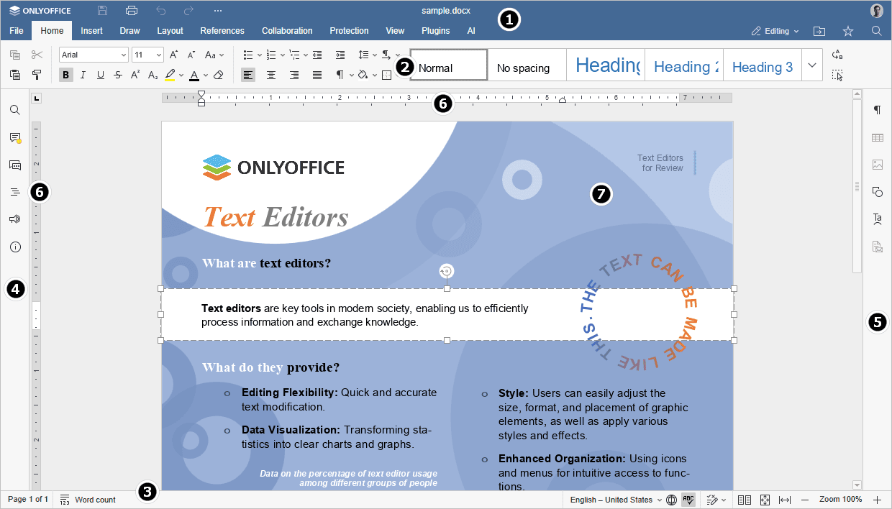The image size is (892, 509).
Task: Open the Editing mode dropdown
Action: tap(775, 31)
